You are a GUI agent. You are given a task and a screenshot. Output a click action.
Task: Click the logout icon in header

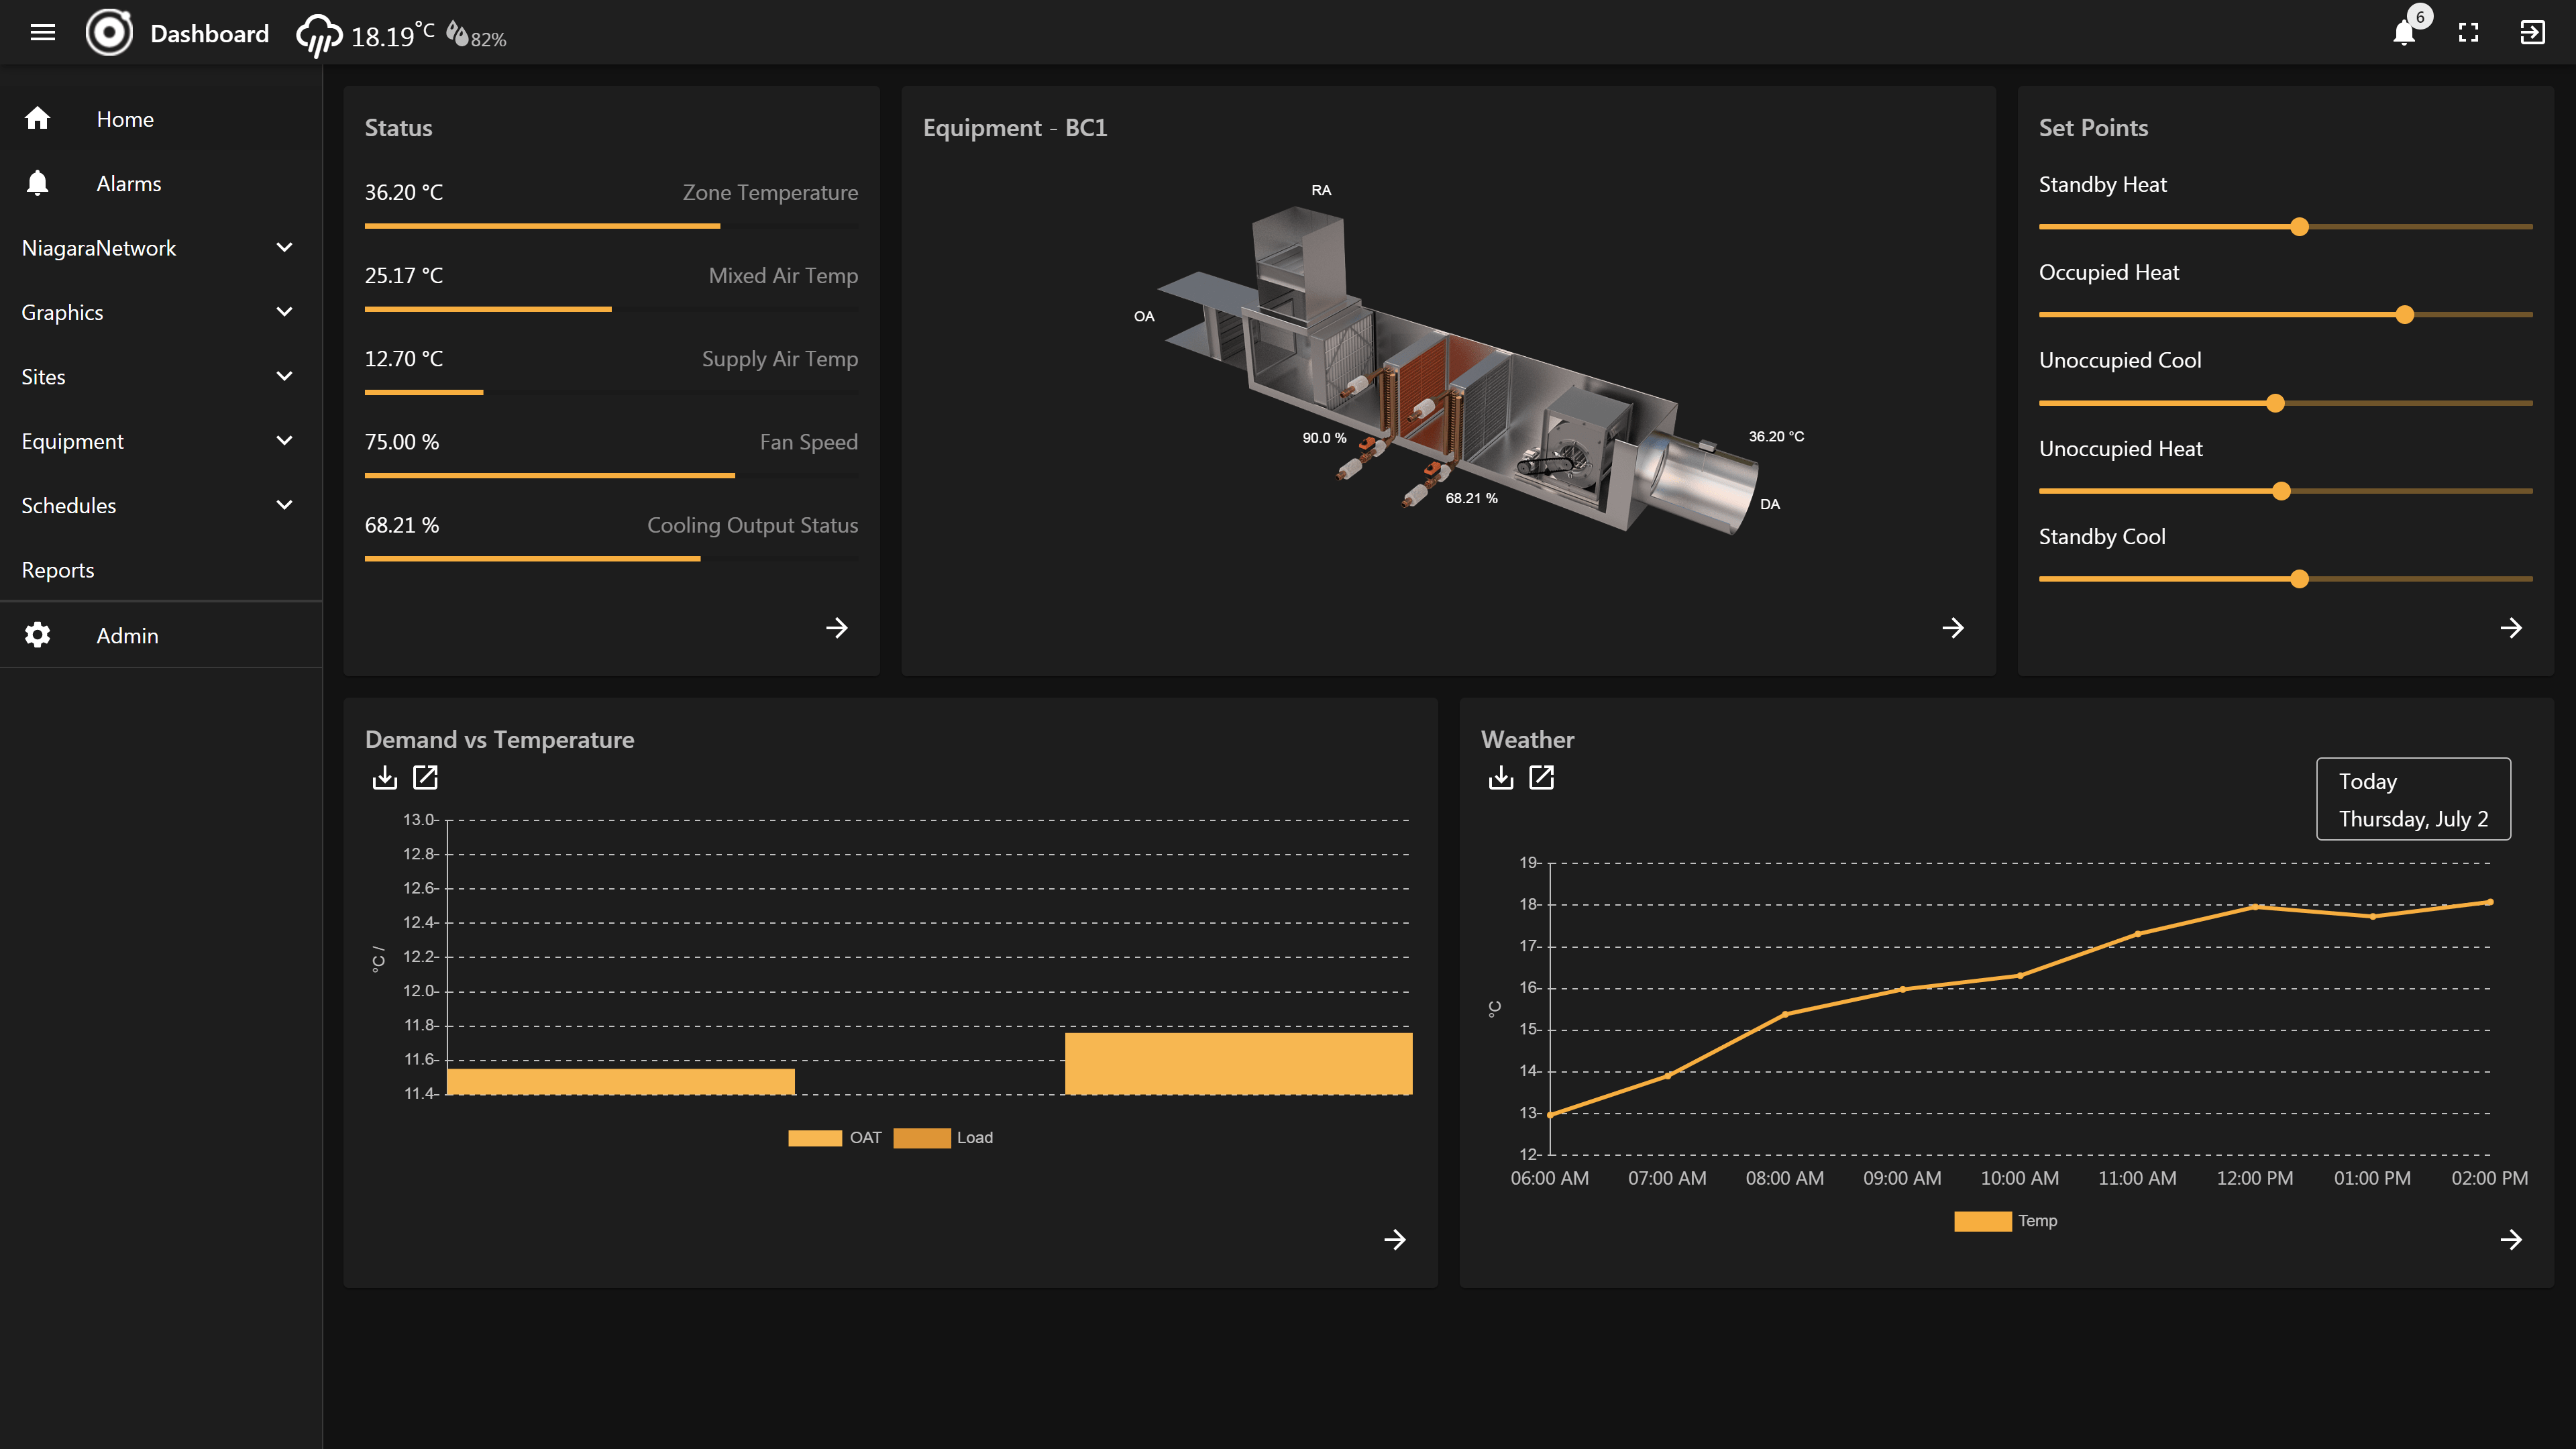(2532, 33)
